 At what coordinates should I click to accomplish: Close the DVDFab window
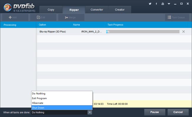pos(188,4)
